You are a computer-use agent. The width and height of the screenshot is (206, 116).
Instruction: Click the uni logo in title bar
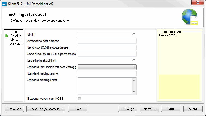4,3
